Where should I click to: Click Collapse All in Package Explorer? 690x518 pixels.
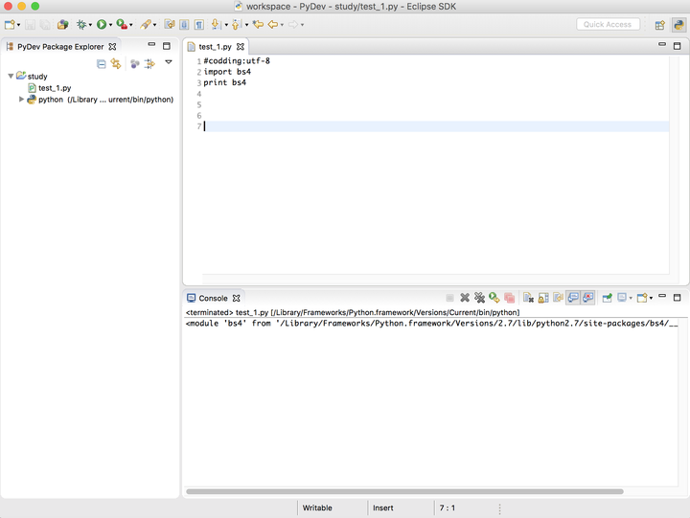[x=102, y=64]
